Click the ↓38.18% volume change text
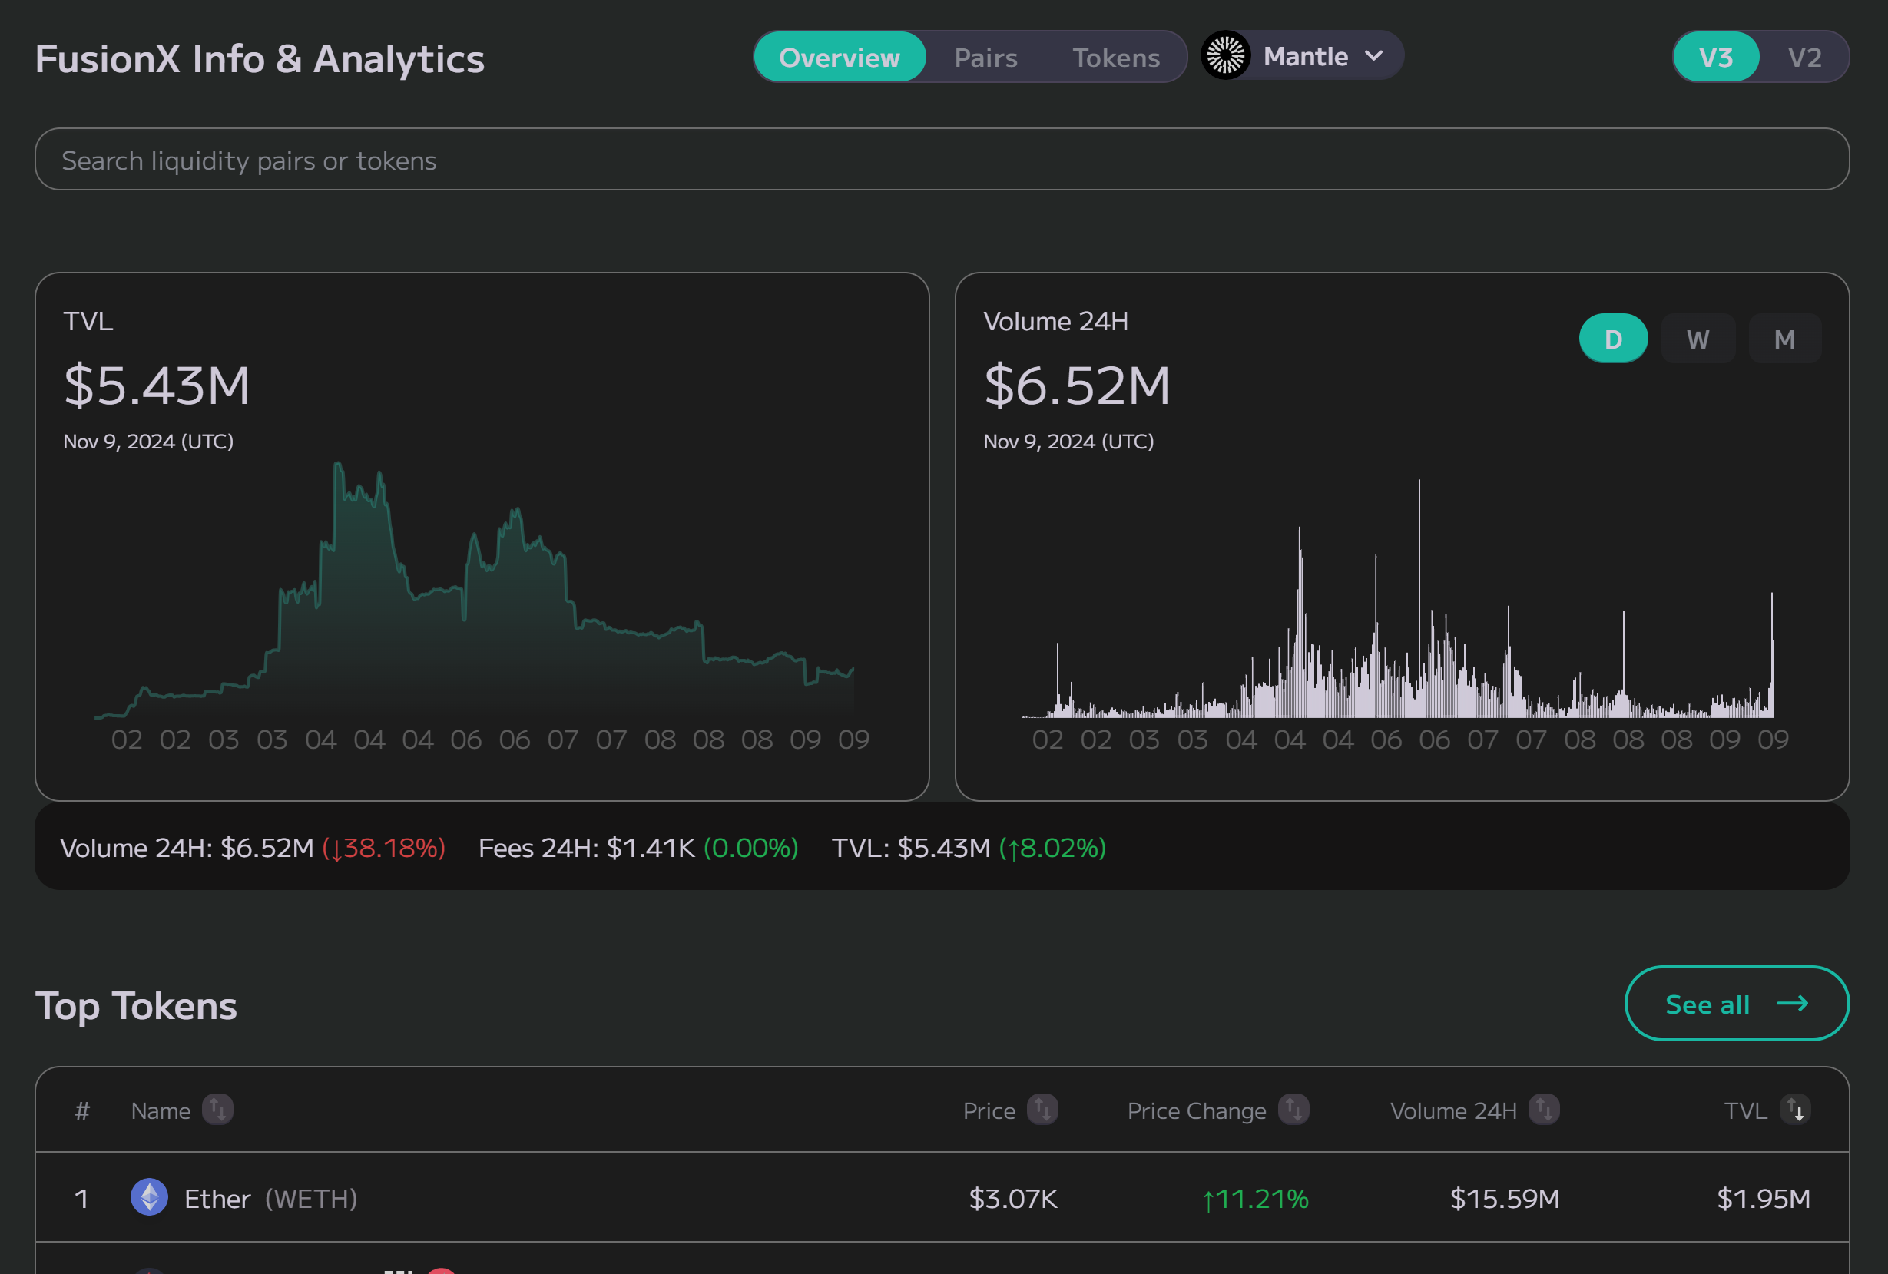The width and height of the screenshot is (1888, 1274). click(x=384, y=847)
